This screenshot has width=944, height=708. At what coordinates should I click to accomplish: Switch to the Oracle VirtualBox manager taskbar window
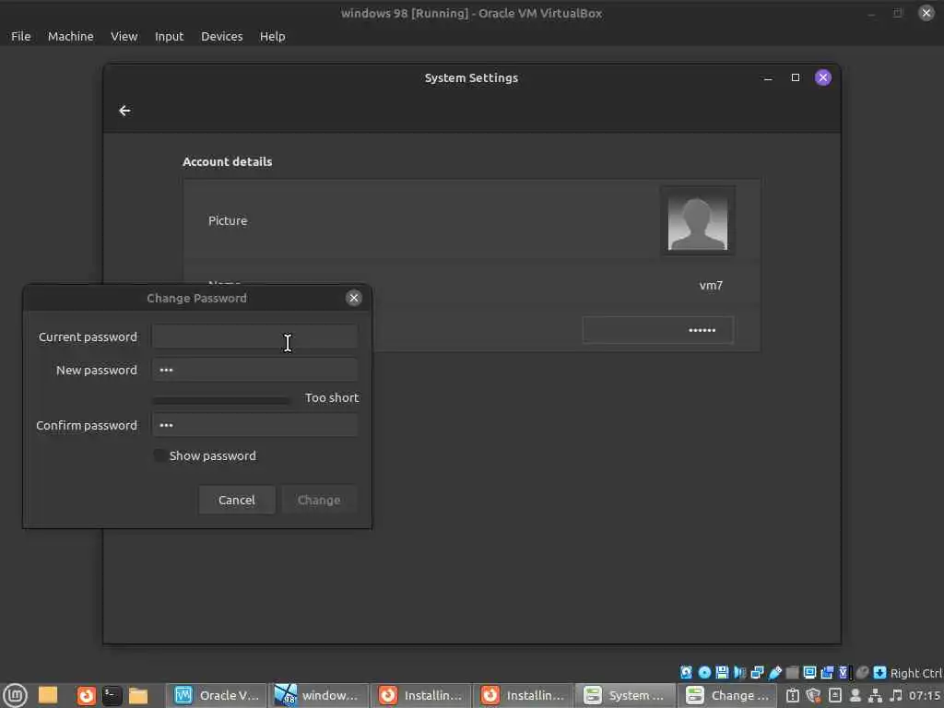216,695
